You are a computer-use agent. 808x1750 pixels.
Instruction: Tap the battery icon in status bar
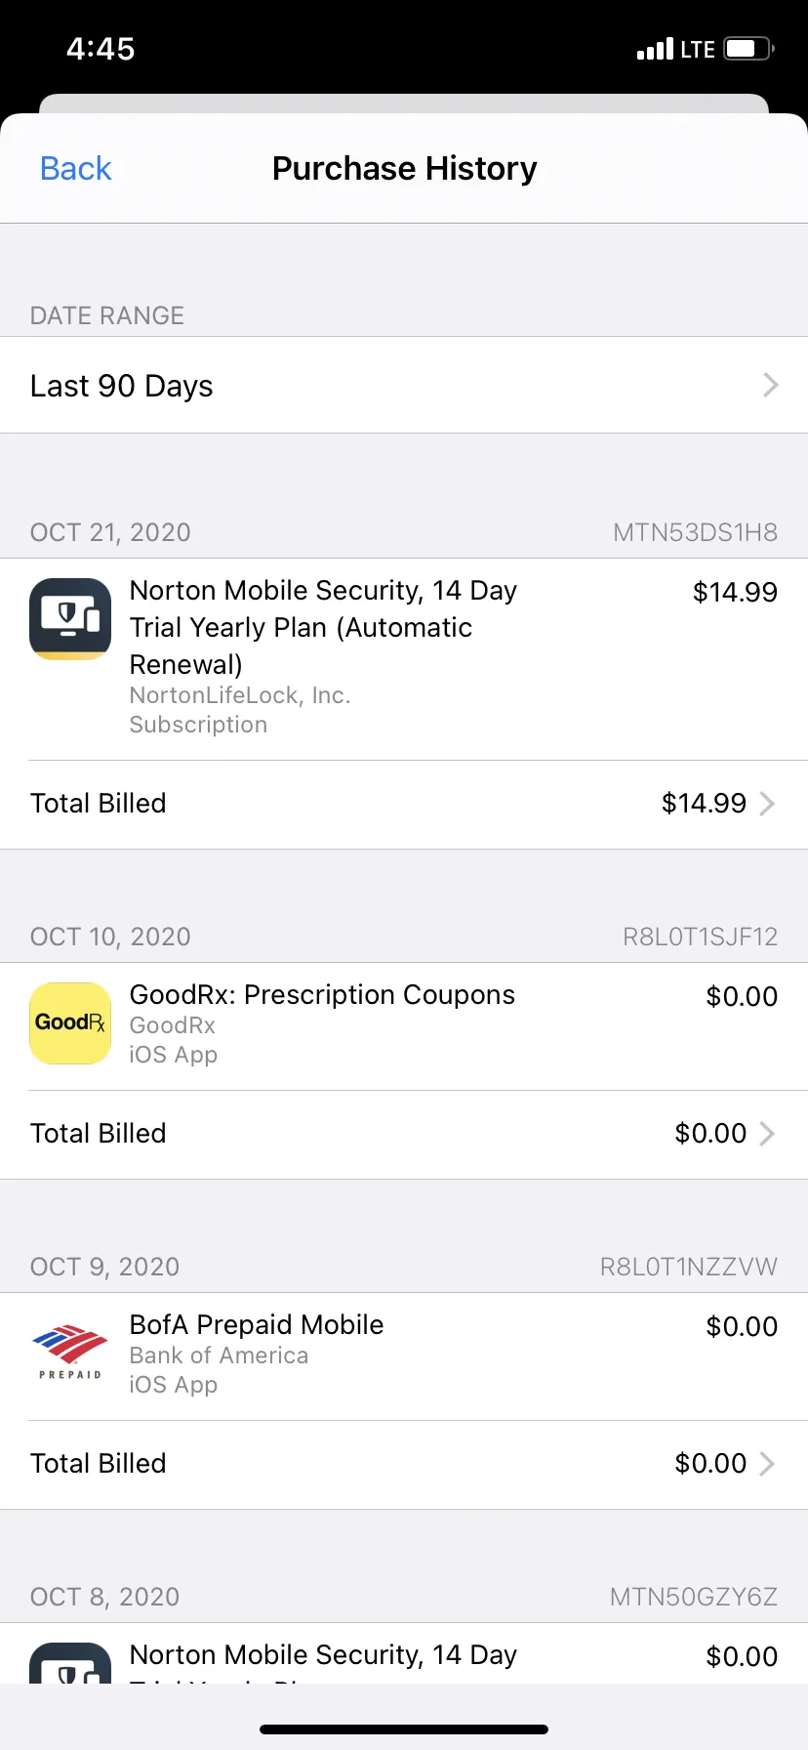tap(748, 49)
